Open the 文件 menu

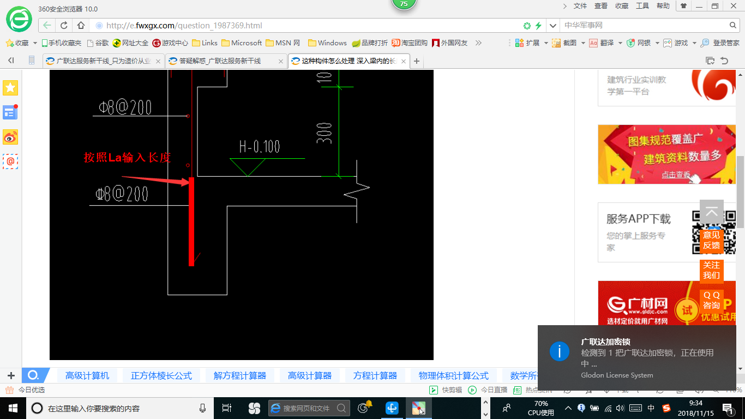(580, 6)
